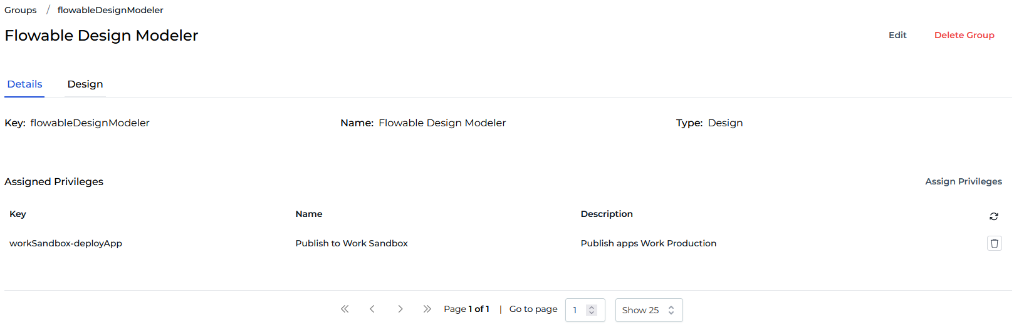
Task: Jump to the last page arrow
Action: (427, 309)
